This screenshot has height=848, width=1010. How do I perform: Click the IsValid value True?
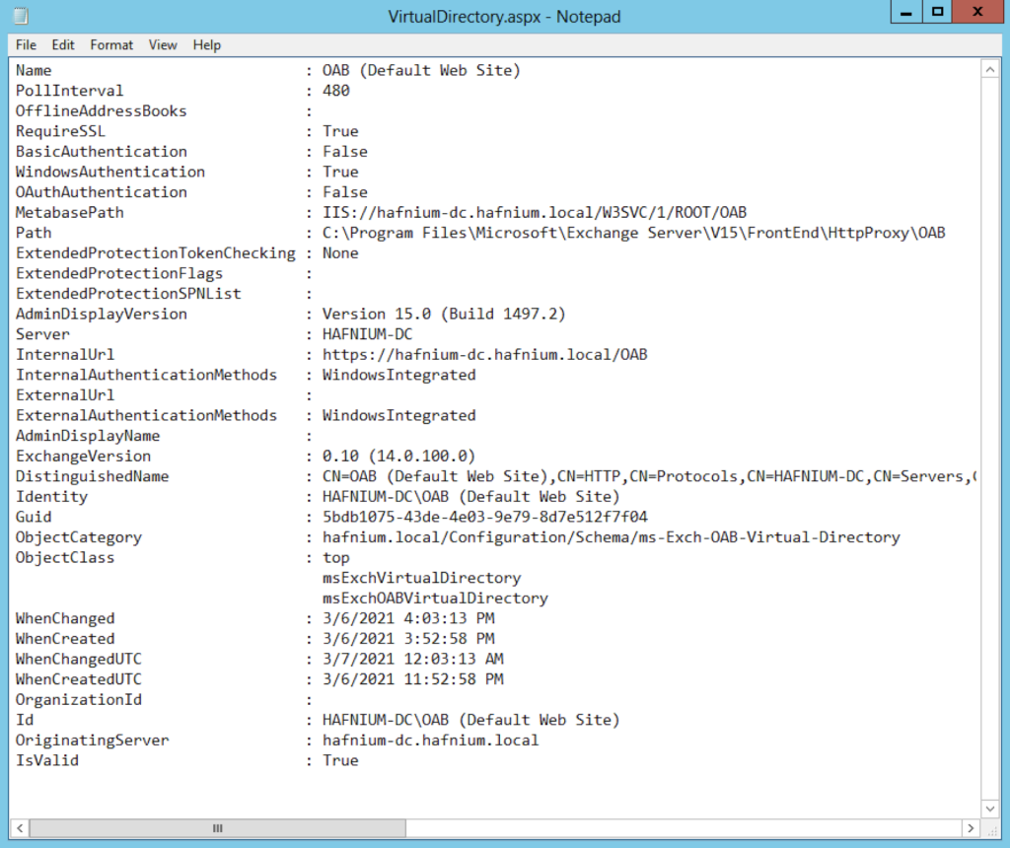[340, 760]
